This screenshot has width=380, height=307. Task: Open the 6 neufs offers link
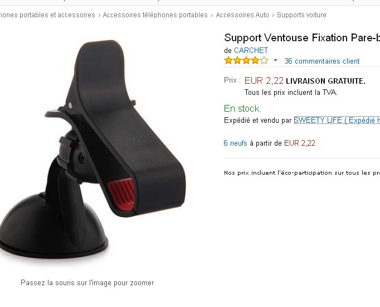point(235,143)
